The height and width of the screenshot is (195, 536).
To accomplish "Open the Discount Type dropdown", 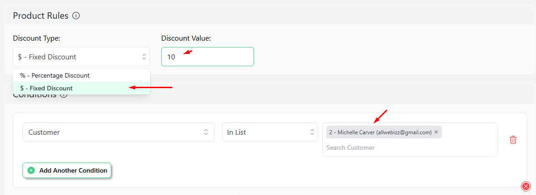I will [x=81, y=57].
